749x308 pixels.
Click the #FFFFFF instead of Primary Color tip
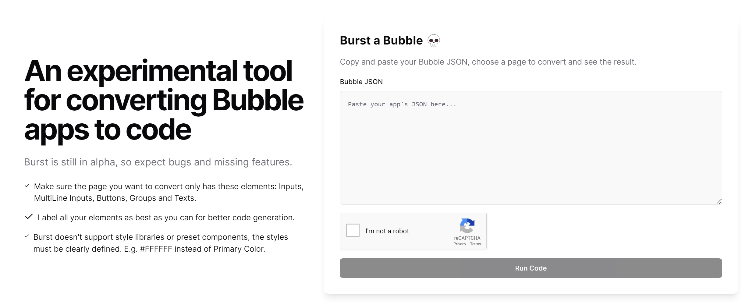[203, 249]
